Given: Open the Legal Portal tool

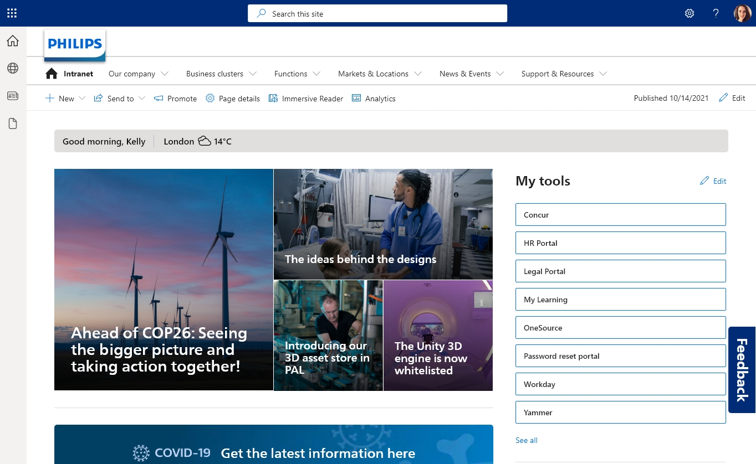Looking at the screenshot, I should 621,271.
